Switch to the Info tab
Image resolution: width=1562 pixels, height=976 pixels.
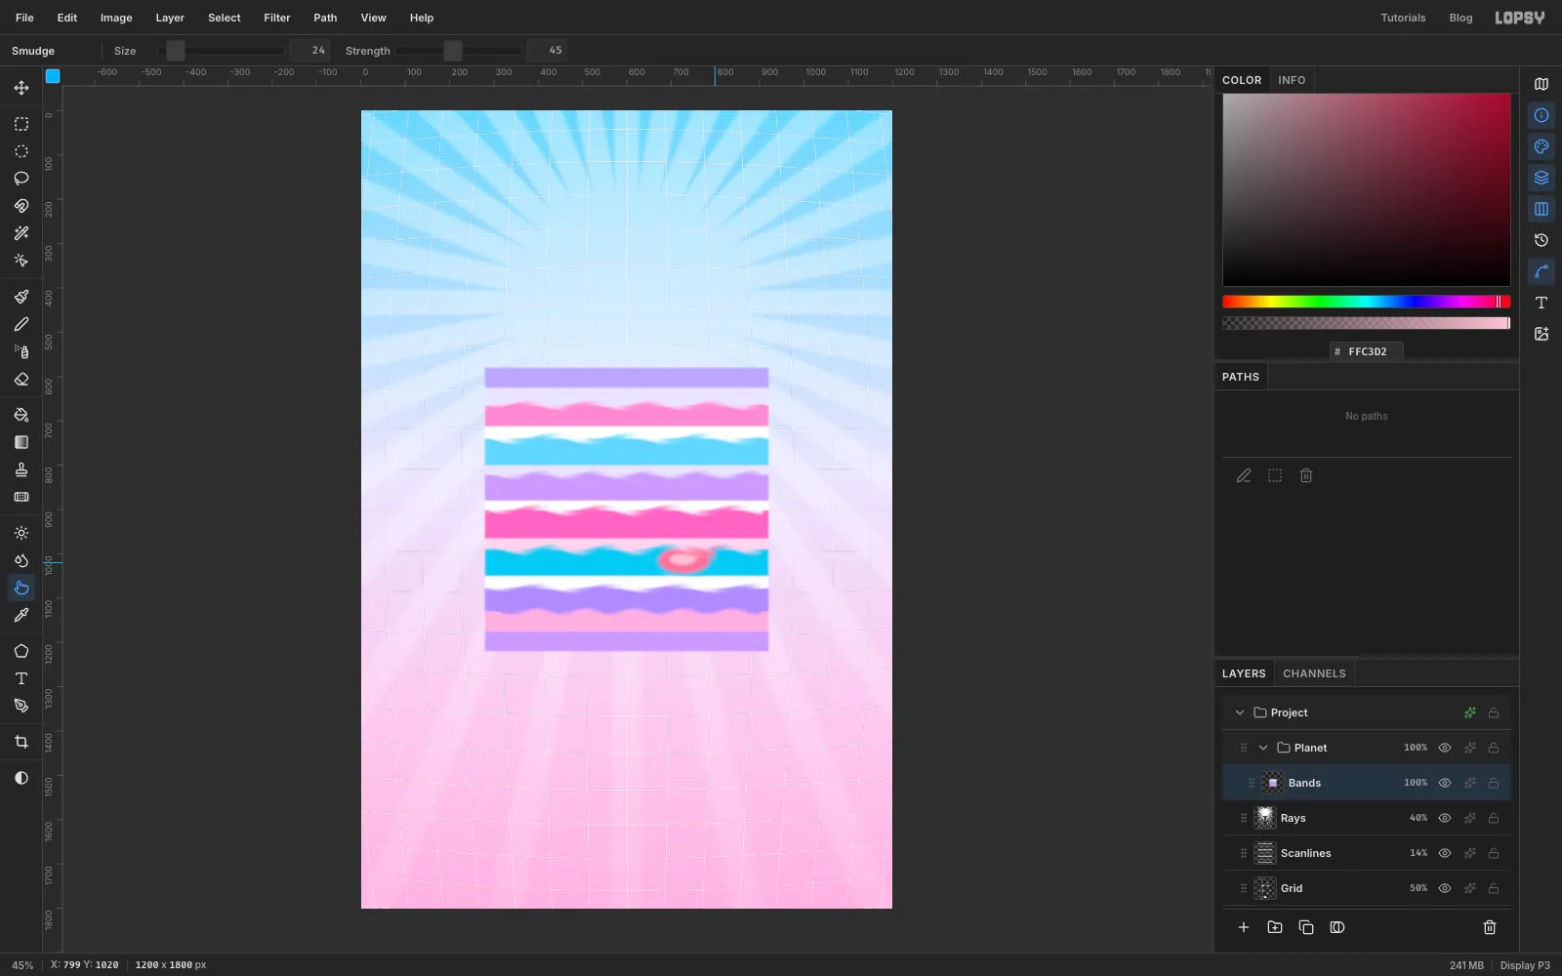point(1292,80)
